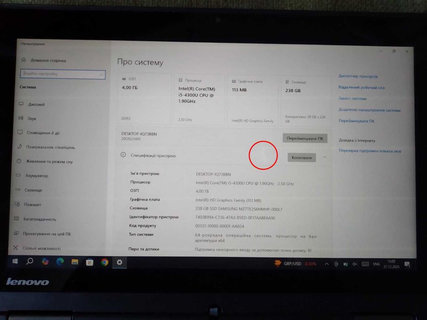
Task: Click the Процесор info card
Action: pos(199,100)
